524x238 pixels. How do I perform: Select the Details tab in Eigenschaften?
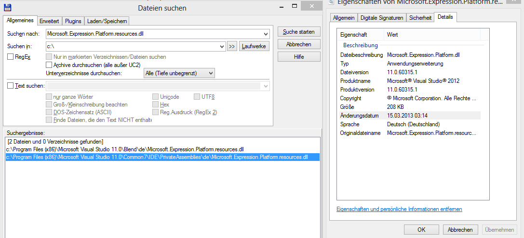click(445, 17)
